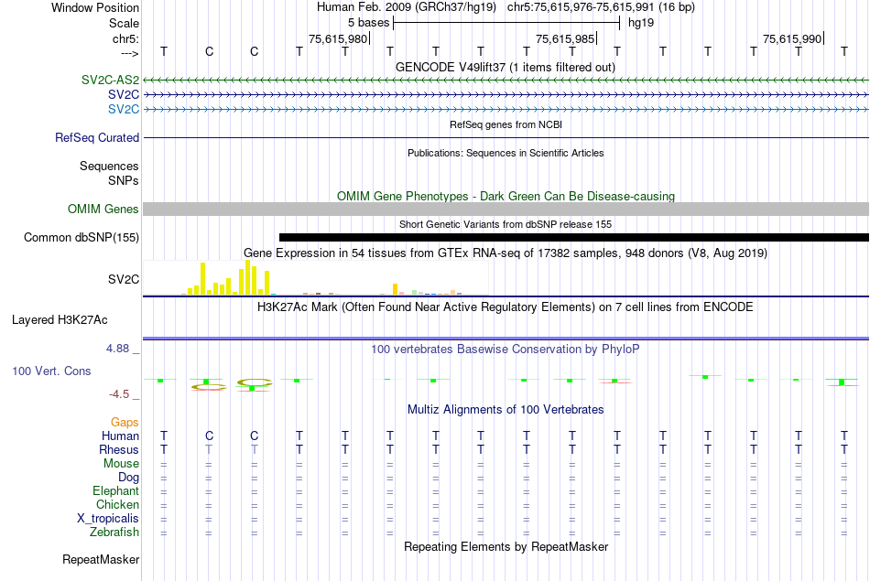Click the Rhesus alignment row label
The height and width of the screenshot is (581, 870).
pyautogui.click(x=119, y=449)
